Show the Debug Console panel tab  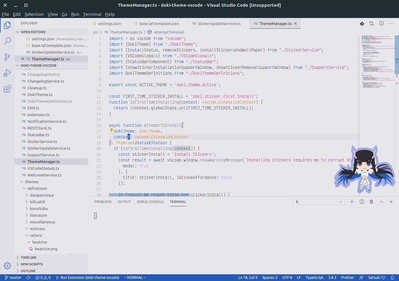coord(150,202)
